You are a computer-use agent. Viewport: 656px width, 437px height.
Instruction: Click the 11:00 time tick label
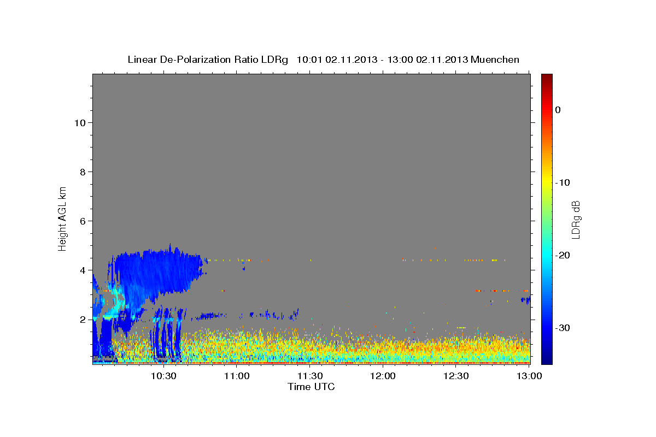(237, 376)
